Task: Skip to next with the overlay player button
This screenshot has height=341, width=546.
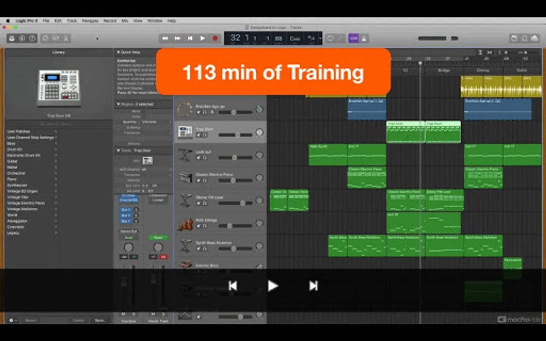Action: point(313,286)
